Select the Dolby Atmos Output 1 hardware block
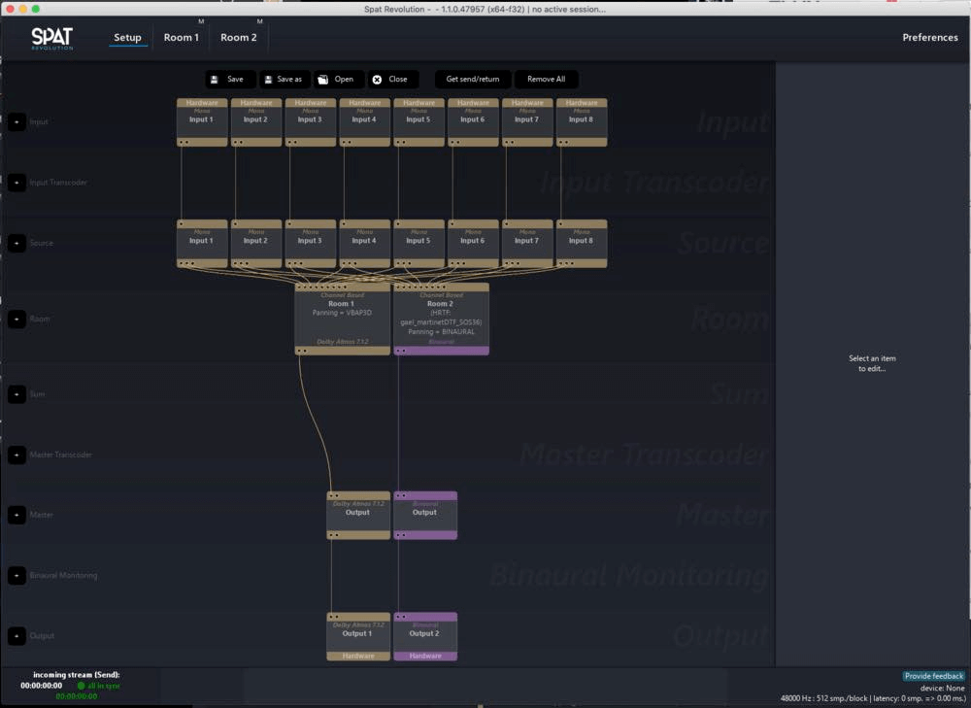 click(357, 635)
